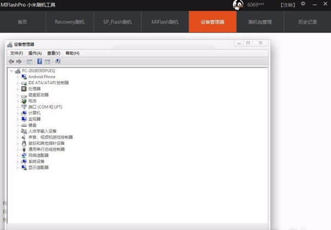Click the 处理器 processor icon
331x230 pixels.
[x=24, y=89]
